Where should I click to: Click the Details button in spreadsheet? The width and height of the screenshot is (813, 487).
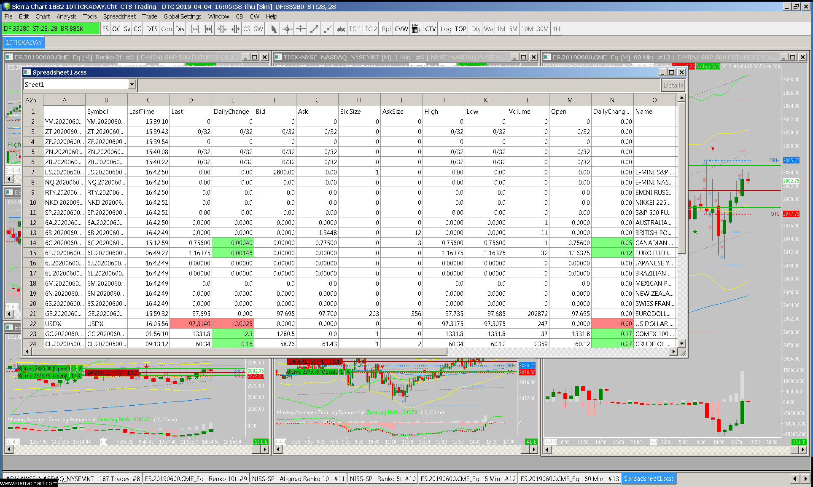(673, 86)
